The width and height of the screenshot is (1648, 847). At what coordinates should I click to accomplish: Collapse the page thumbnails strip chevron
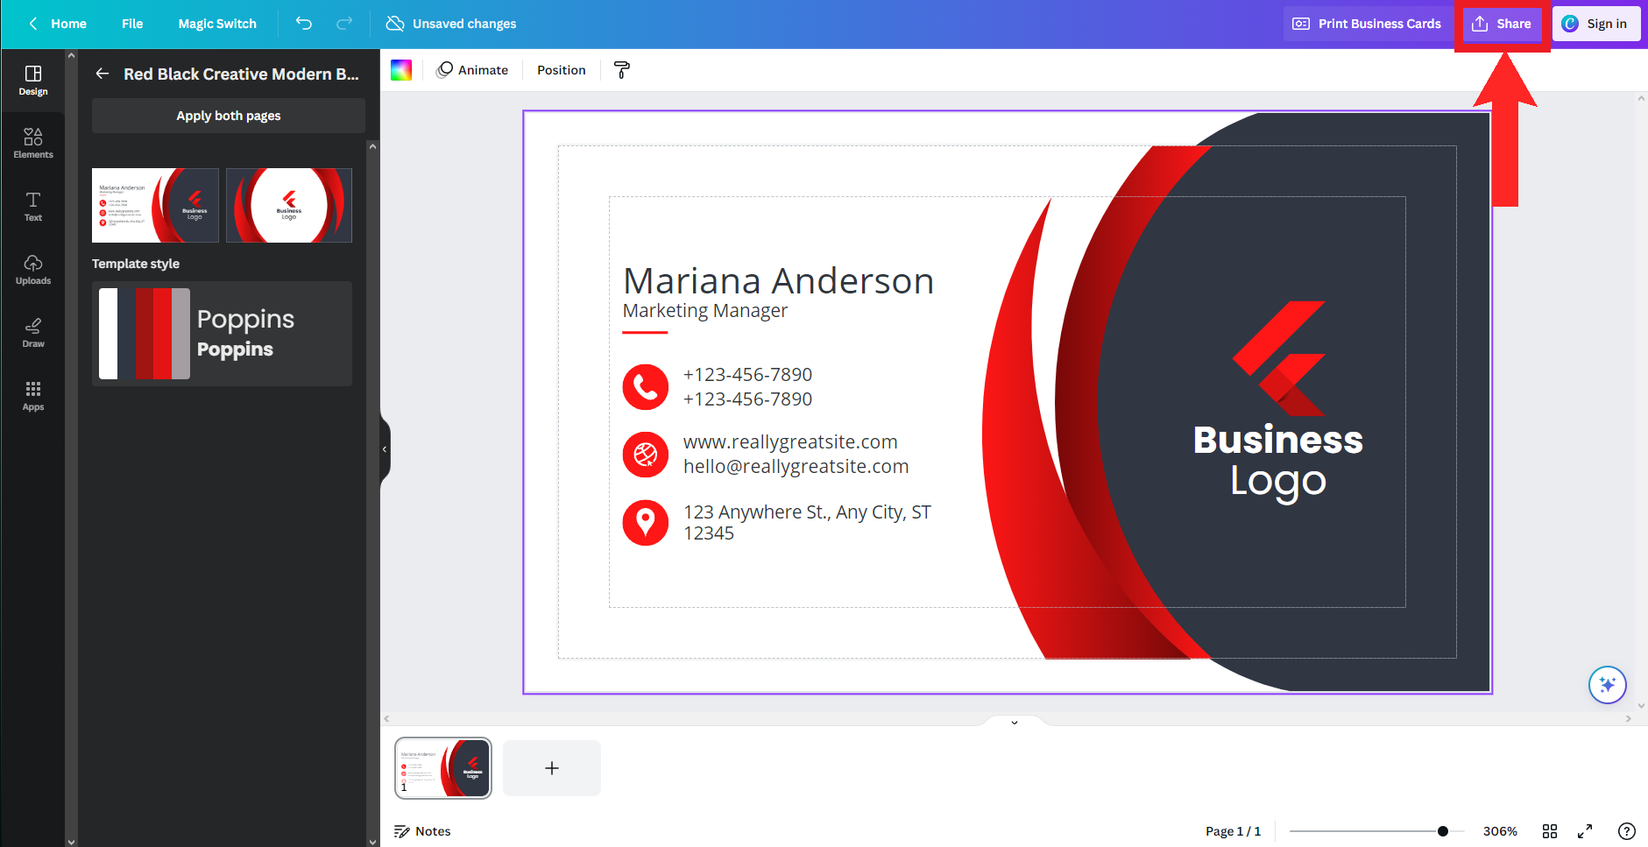point(1015,723)
